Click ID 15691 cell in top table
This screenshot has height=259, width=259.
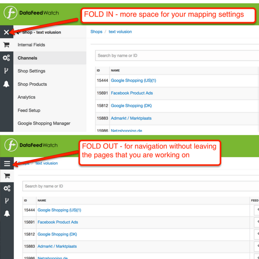[102, 93]
